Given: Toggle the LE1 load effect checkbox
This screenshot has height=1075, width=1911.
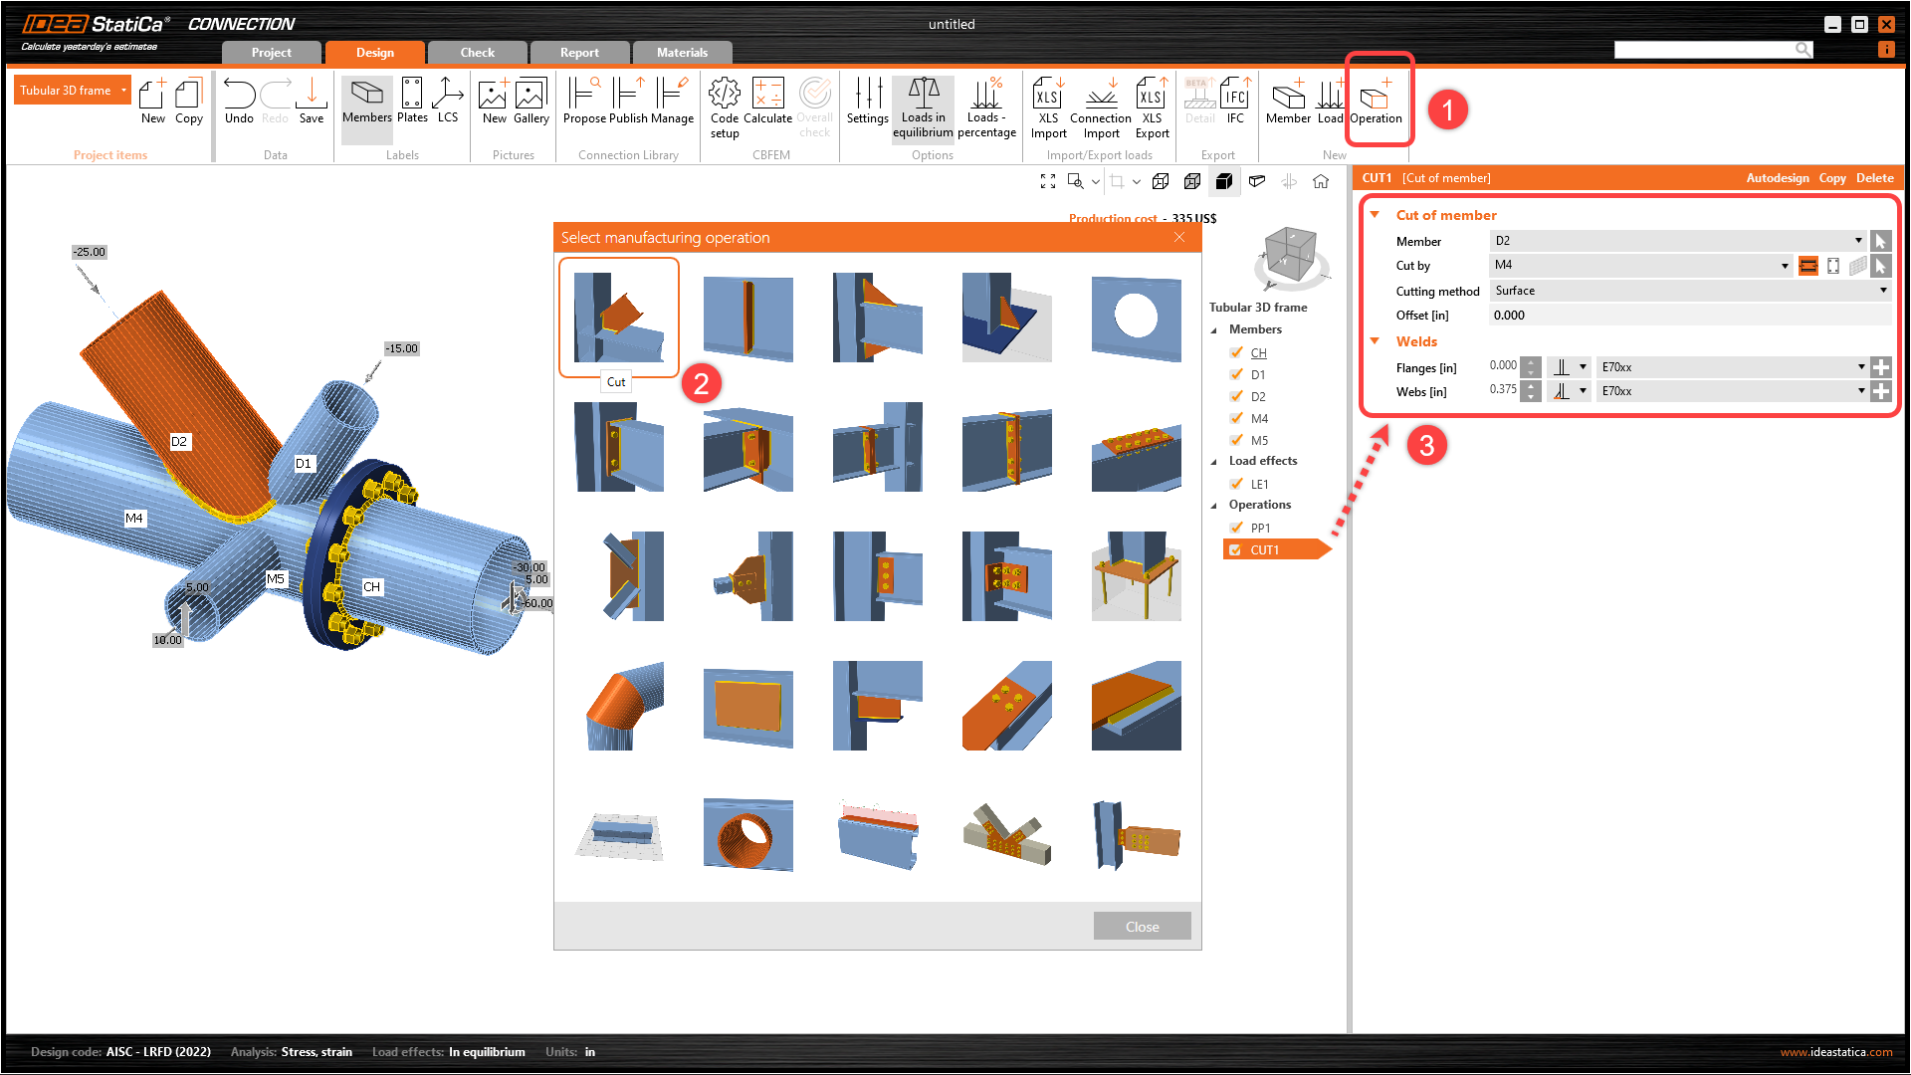Looking at the screenshot, I should tap(1236, 485).
